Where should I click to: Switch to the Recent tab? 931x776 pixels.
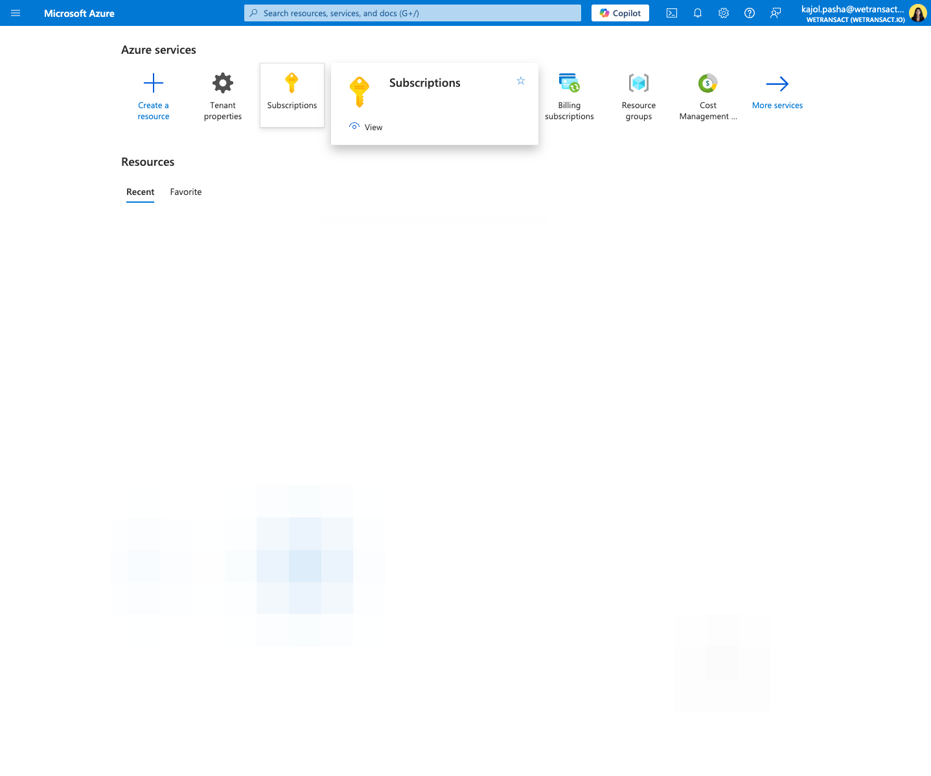pos(140,192)
